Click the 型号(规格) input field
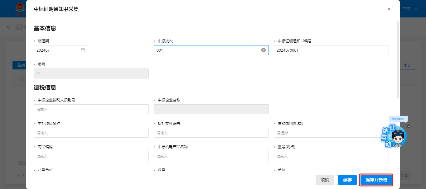The image size is (426, 189). click(331, 156)
